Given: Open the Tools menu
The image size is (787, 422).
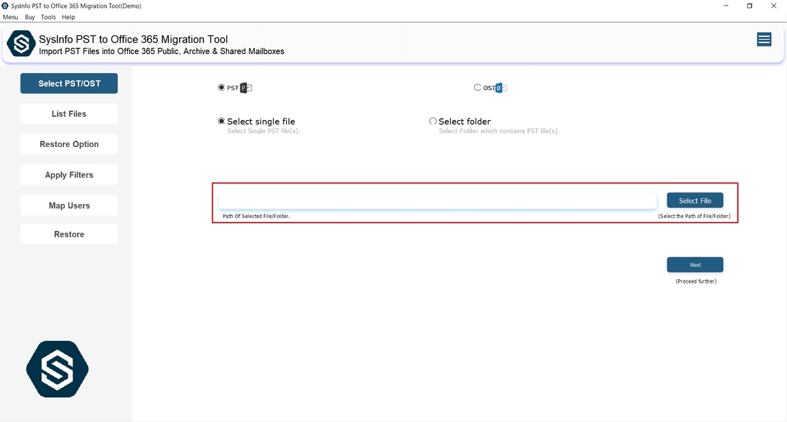Looking at the screenshot, I should pos(49,17).
